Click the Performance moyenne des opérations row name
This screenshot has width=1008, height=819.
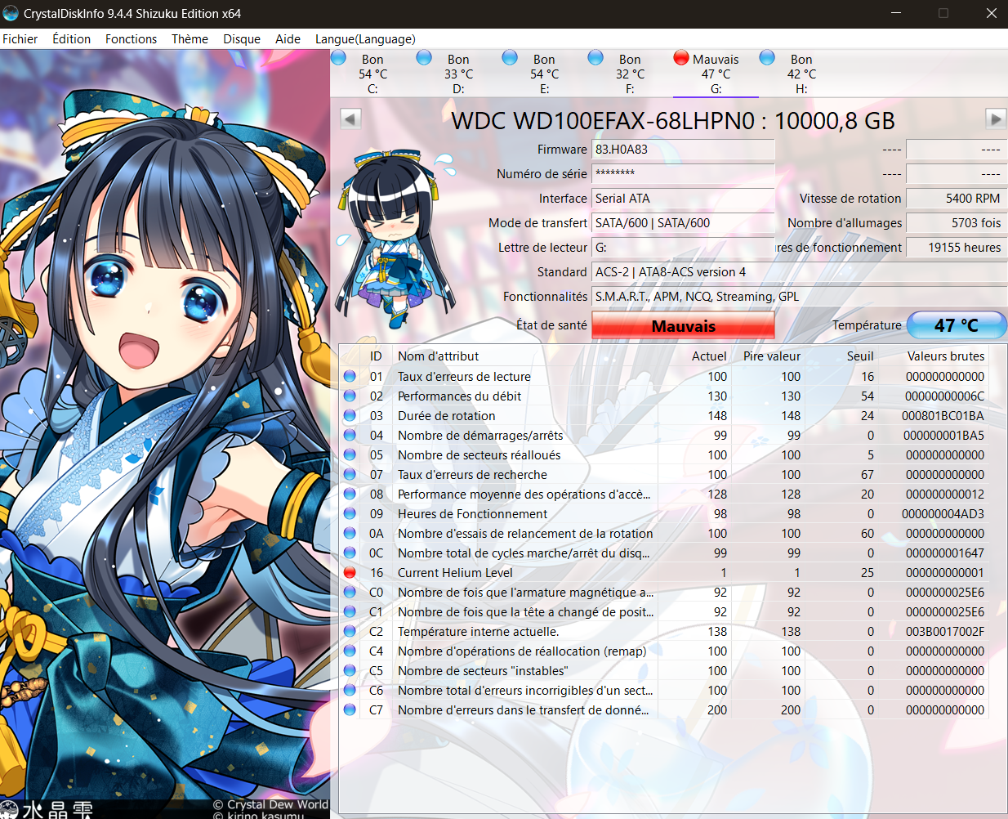[x=524, y=495]
